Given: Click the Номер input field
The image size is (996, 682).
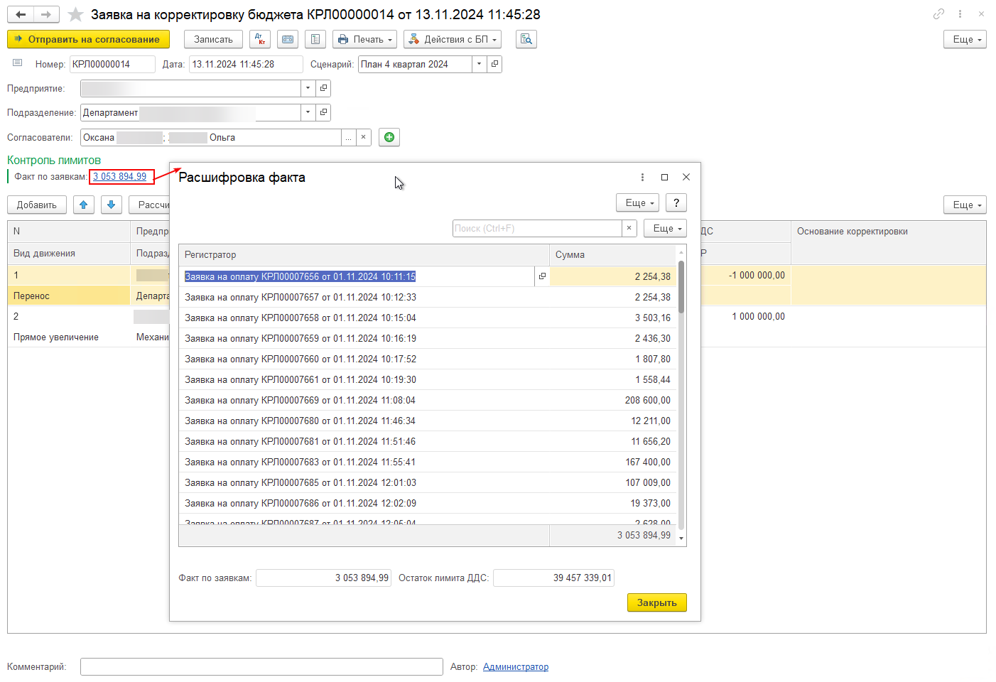Looking at the screenshot, I should (112, 64).
